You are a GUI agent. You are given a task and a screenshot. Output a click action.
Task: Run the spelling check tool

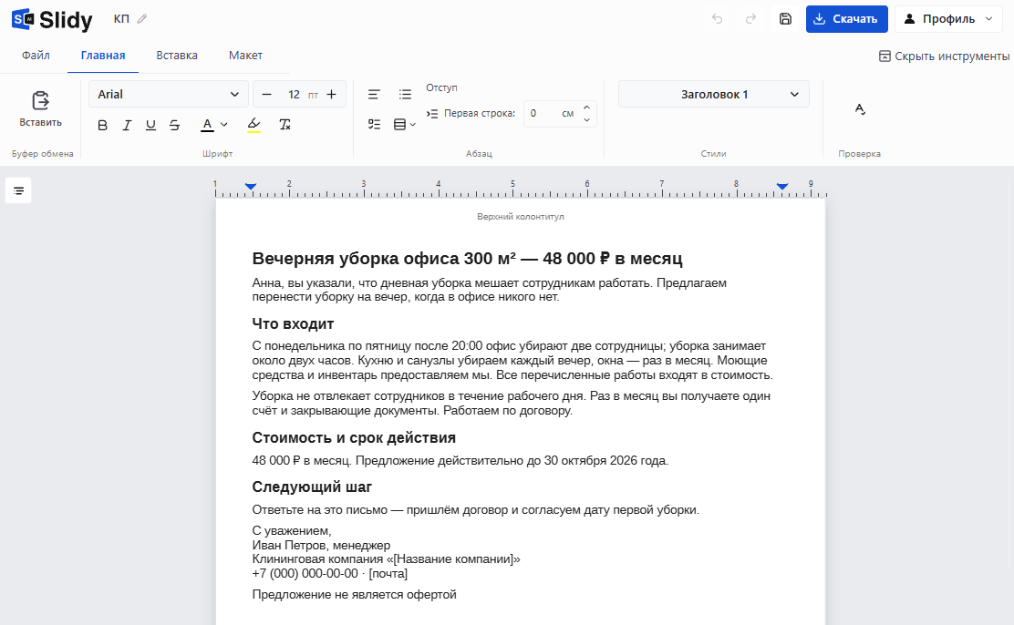click(x=860, y=109)
